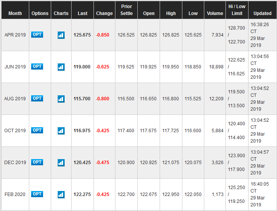Viewport: 277px width, 211px height.
Task: Click the last price 125.675
Action: pos(82,35)
